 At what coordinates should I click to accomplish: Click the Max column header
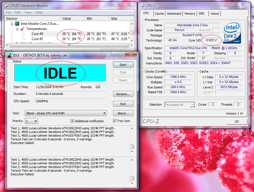pyautogui.click(x=122, y=19)
